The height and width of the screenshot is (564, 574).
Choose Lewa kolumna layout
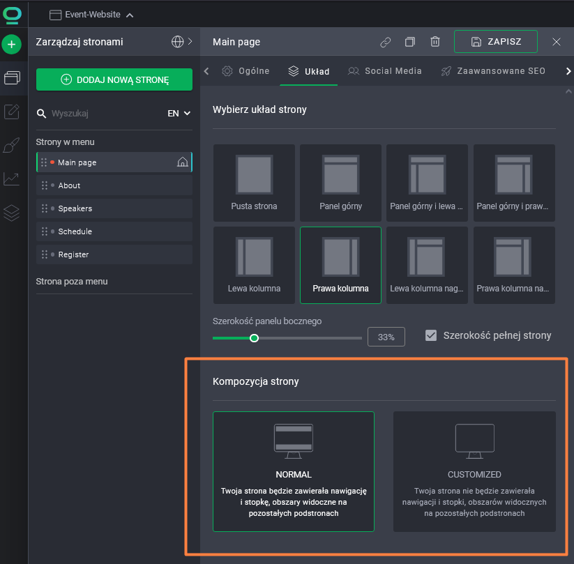click(x=254, y=266)
